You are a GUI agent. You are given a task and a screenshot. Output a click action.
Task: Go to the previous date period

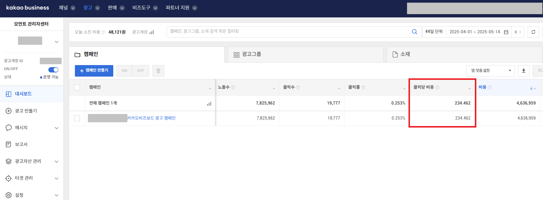pyautogui.click(x=516, y=32)
